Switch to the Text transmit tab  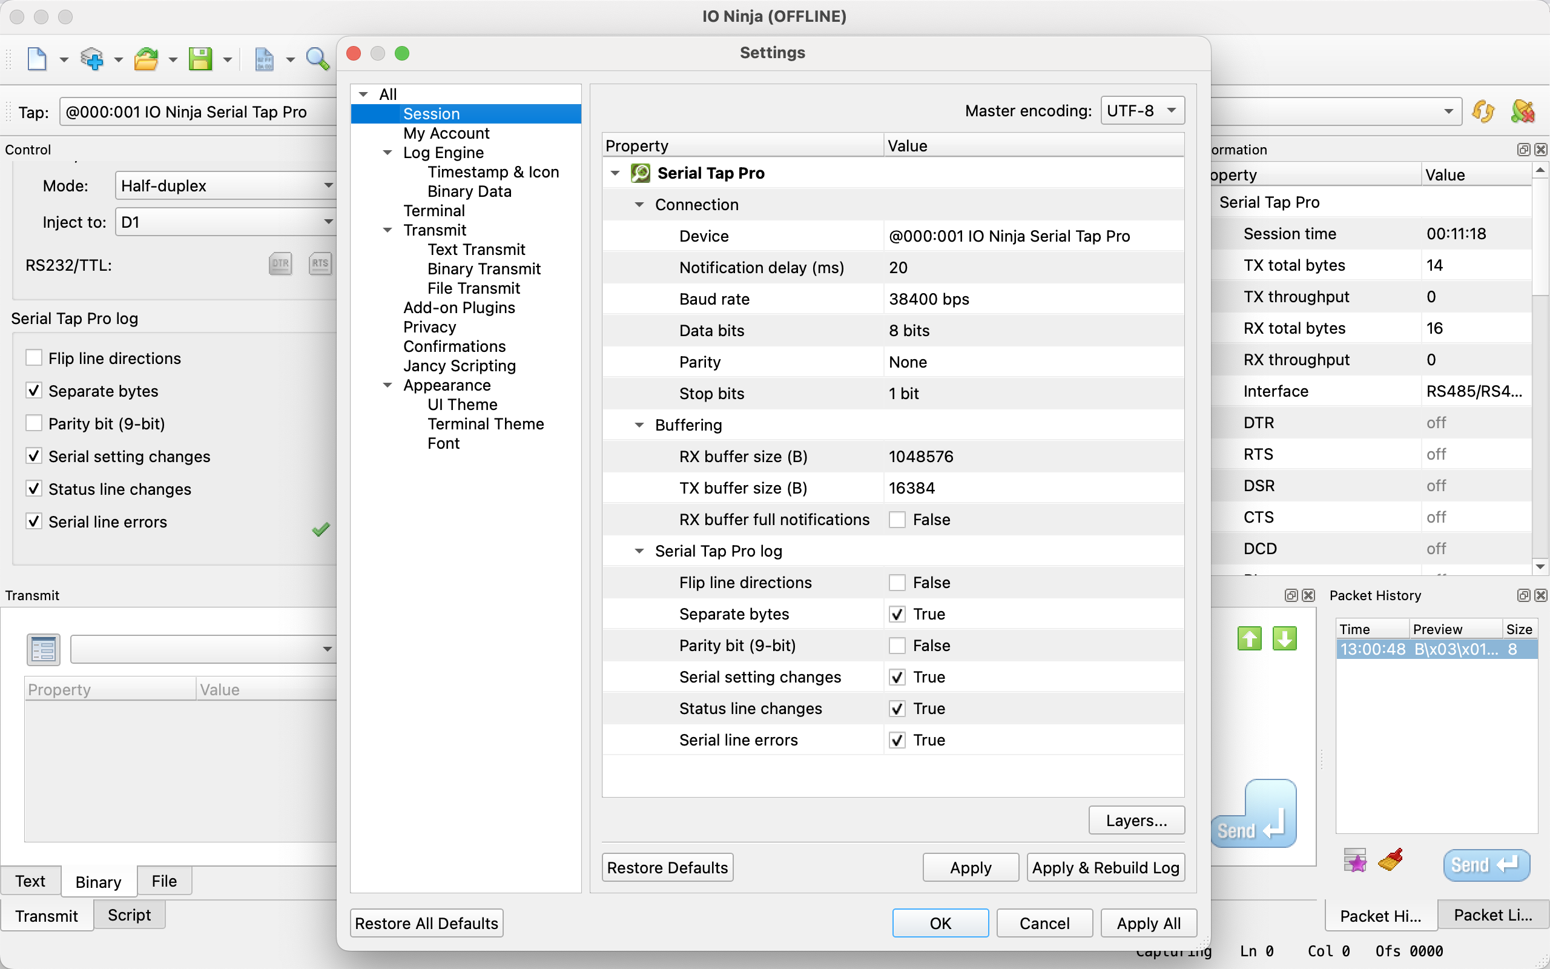[x=30, y=881]
